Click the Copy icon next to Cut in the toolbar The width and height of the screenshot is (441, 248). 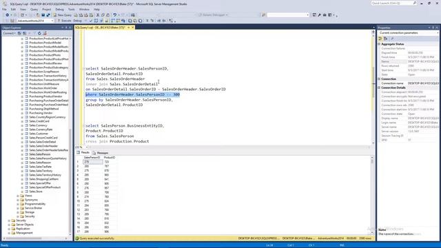[x=103, y=15]
